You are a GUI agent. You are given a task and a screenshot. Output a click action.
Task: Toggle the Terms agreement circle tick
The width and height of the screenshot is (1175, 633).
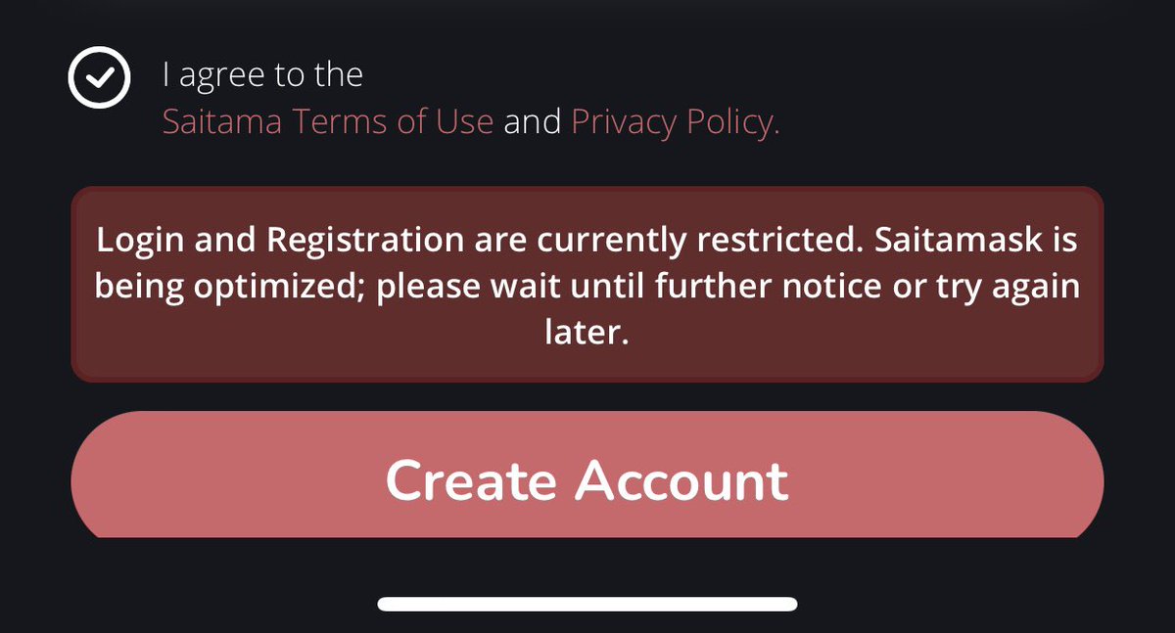tap(99, 77)
